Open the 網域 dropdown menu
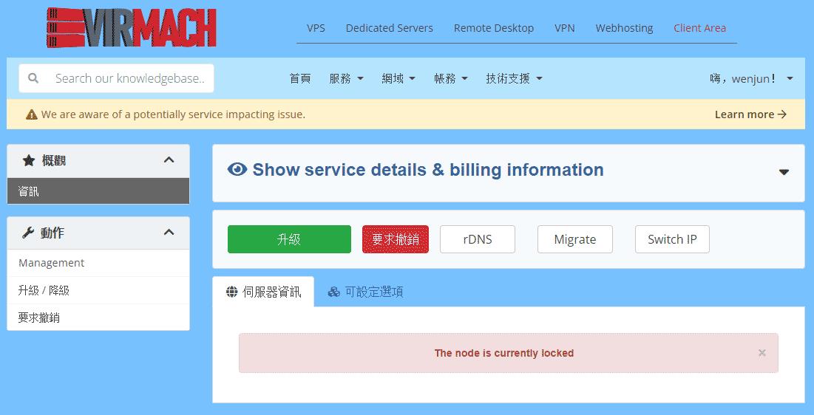This screenshot has width=814, height=415. [x=398, y=78]
